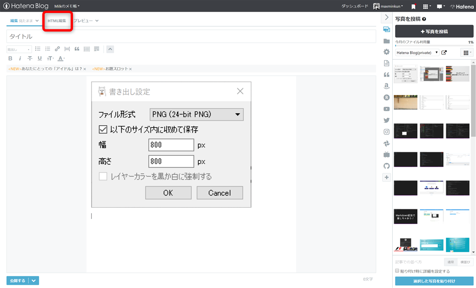Click Cancel in the 書き出し設定 dialog
The height and width of the screenshot is (288, 476).
219,193
